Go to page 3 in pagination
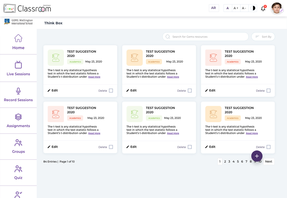Screen dimensions: 287x198 229,162
